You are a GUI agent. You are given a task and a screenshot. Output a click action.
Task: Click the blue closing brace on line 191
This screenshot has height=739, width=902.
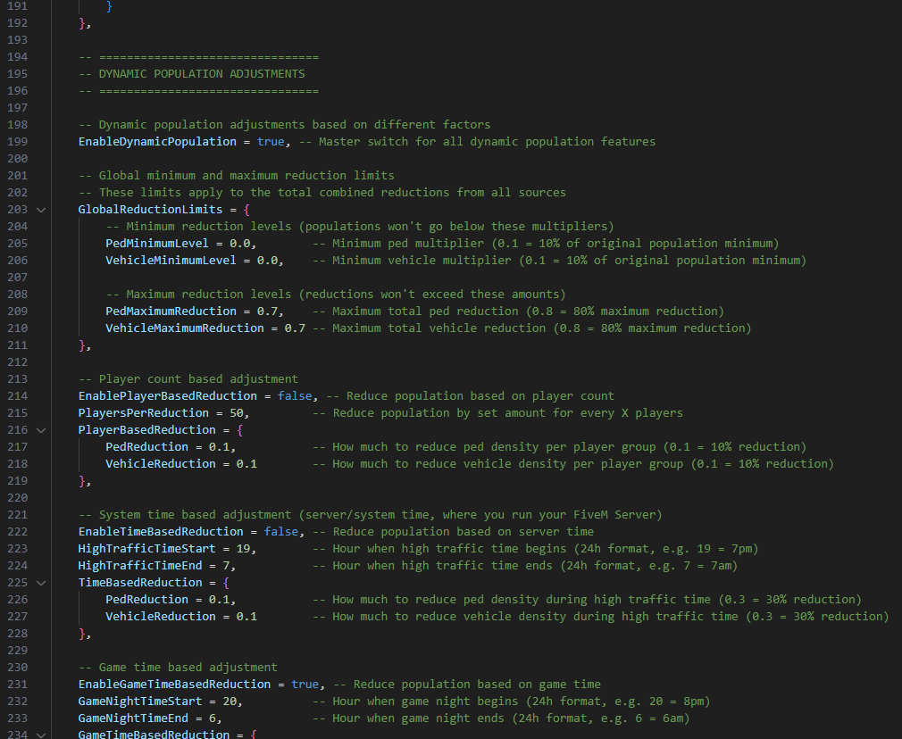(x=109, y=6)
